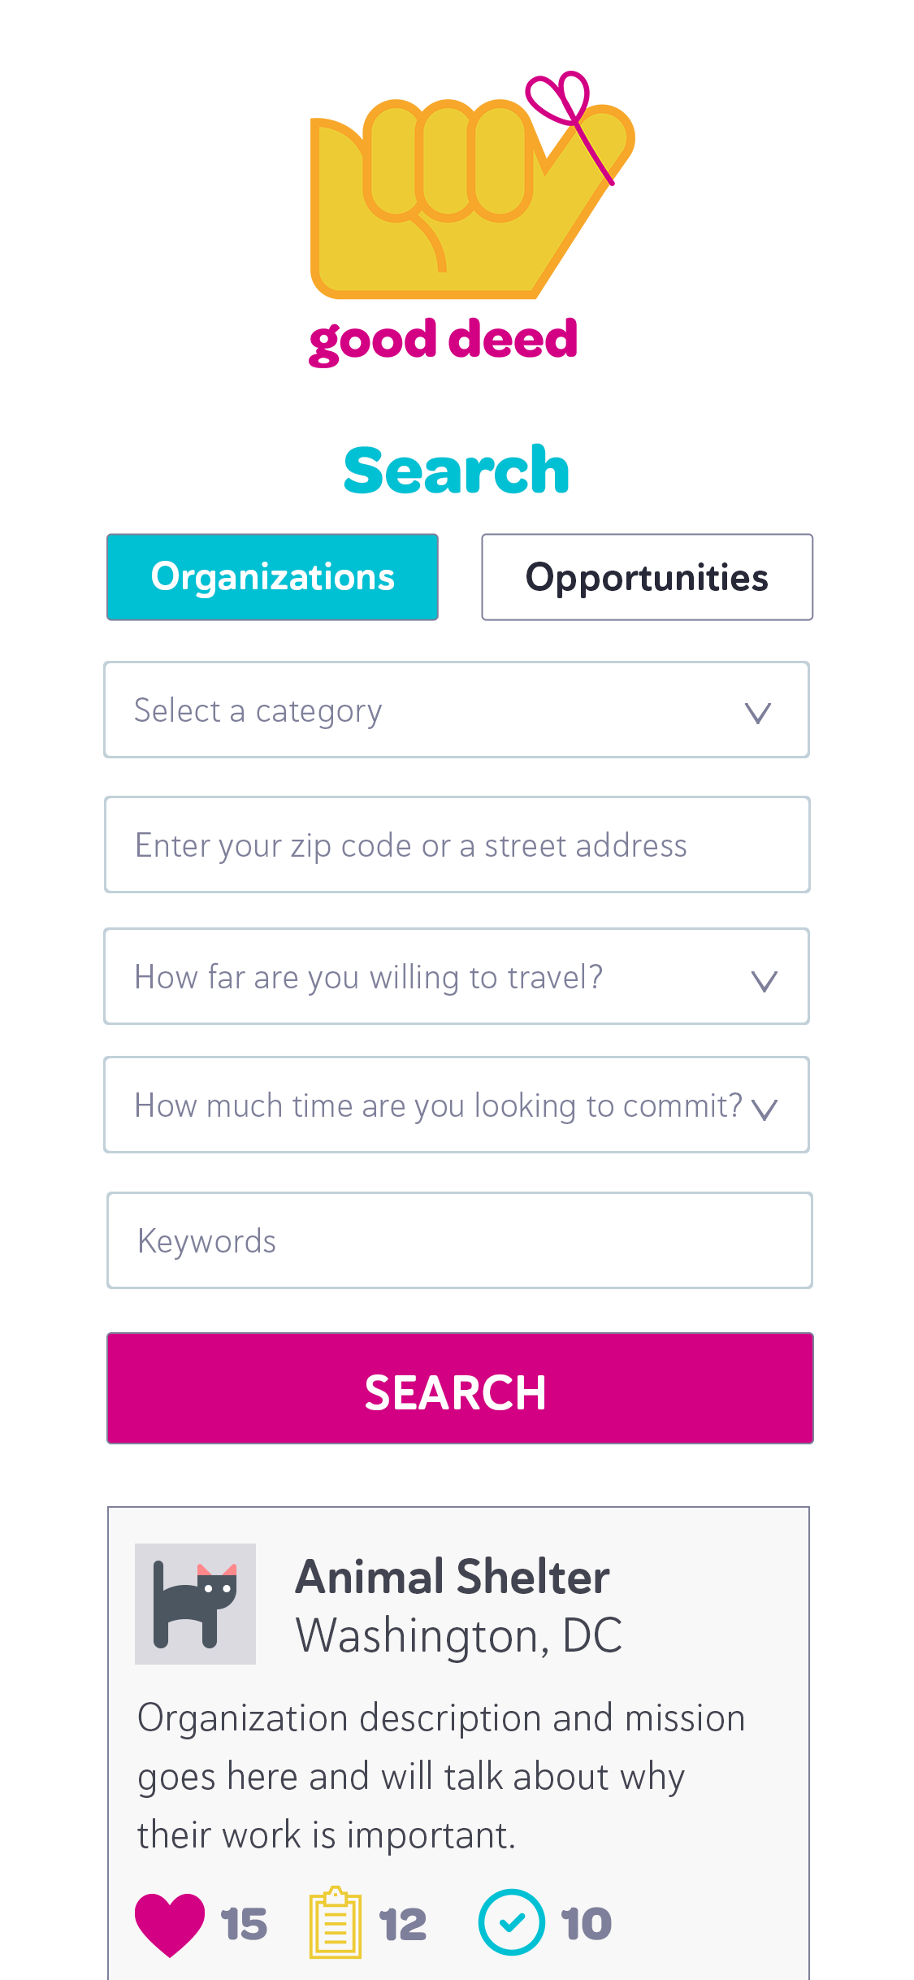Image resolution: width=914 pixels, height=1980 pixels.
Task: Click the travel distance chevron arrow
Action: (x=764, y=981)
